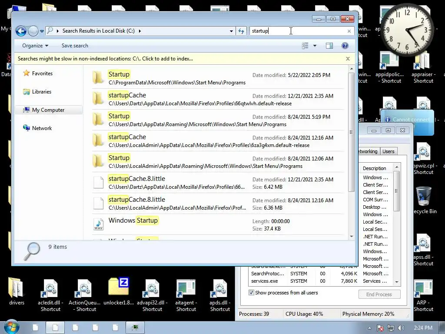Select startupCache folder under LocalAdmin
The height and width of the screenshot is (334, 445).
coord(218,141)
